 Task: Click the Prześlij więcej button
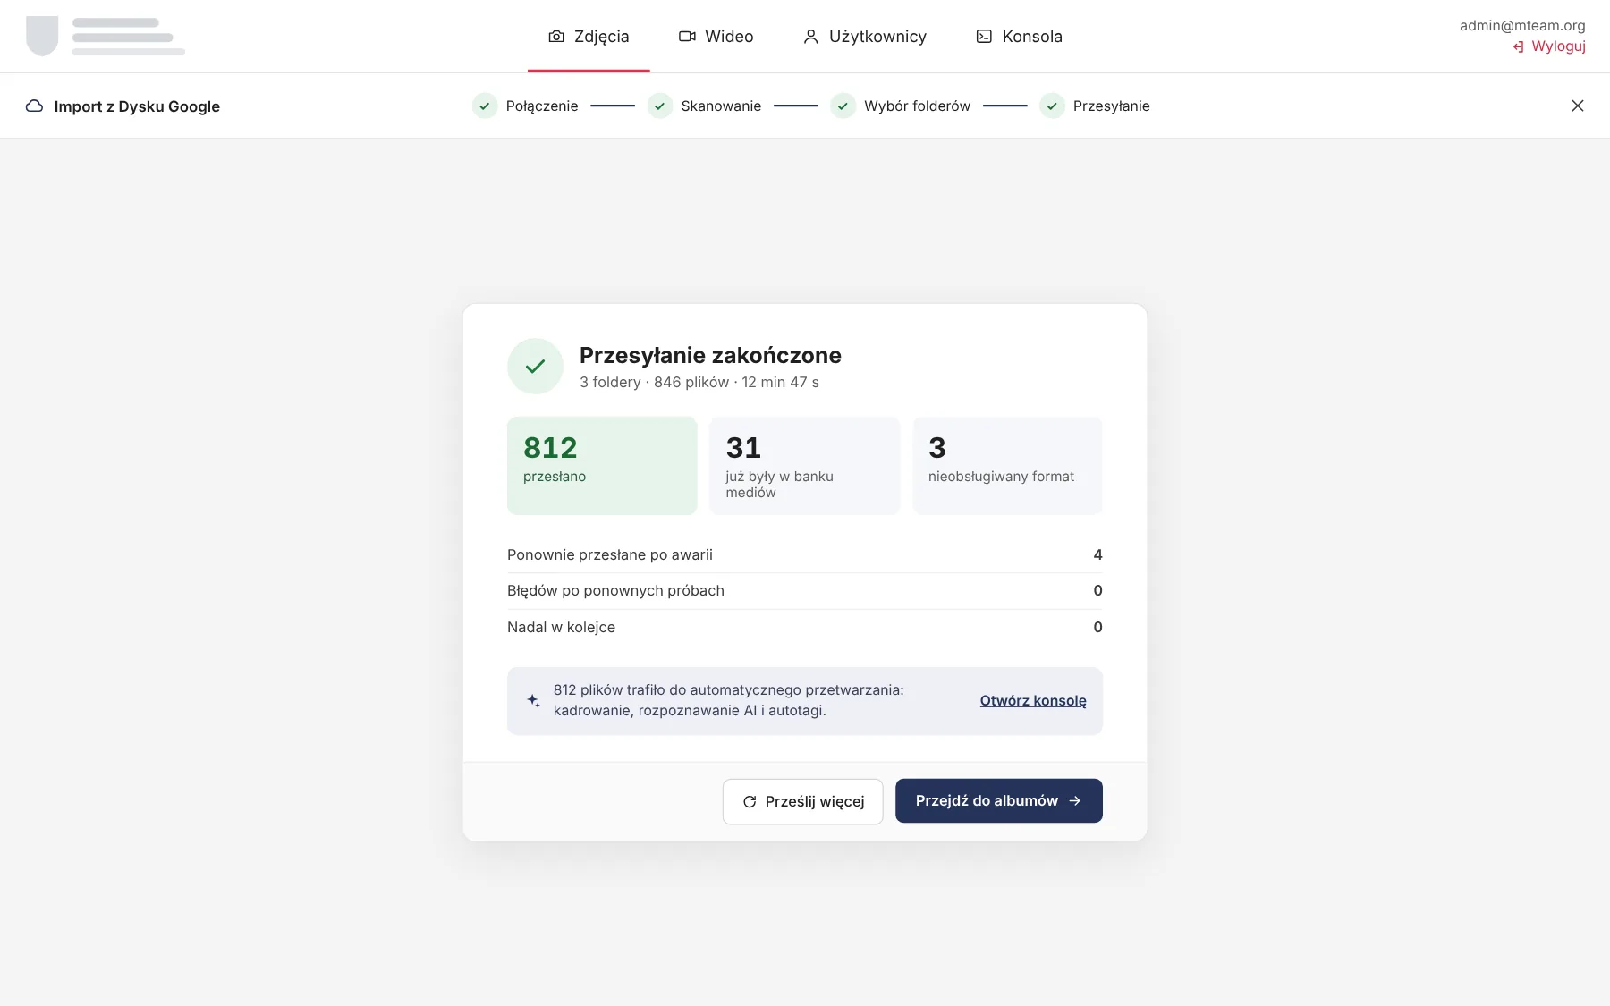[802, 801]
